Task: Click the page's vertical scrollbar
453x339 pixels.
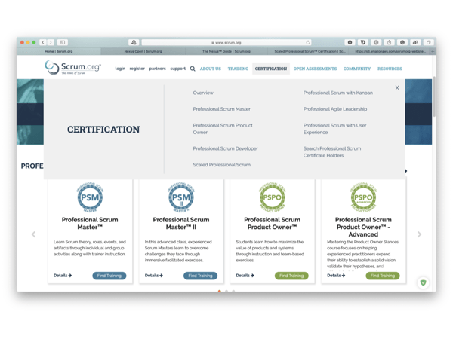Action: tap(434, 96)
